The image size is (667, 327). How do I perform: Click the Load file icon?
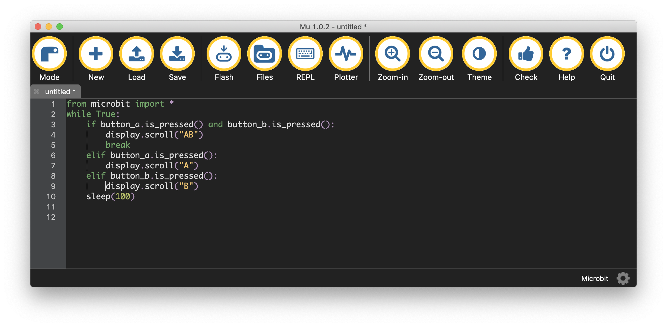pyautogui.click(x=137, y=54)
